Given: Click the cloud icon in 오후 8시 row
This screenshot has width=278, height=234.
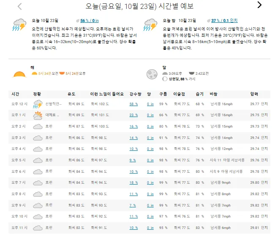Looking at the screenshot, I should [x=38, y=194].
